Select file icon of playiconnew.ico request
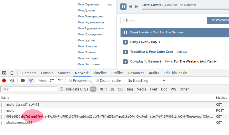 pos(3,123)
